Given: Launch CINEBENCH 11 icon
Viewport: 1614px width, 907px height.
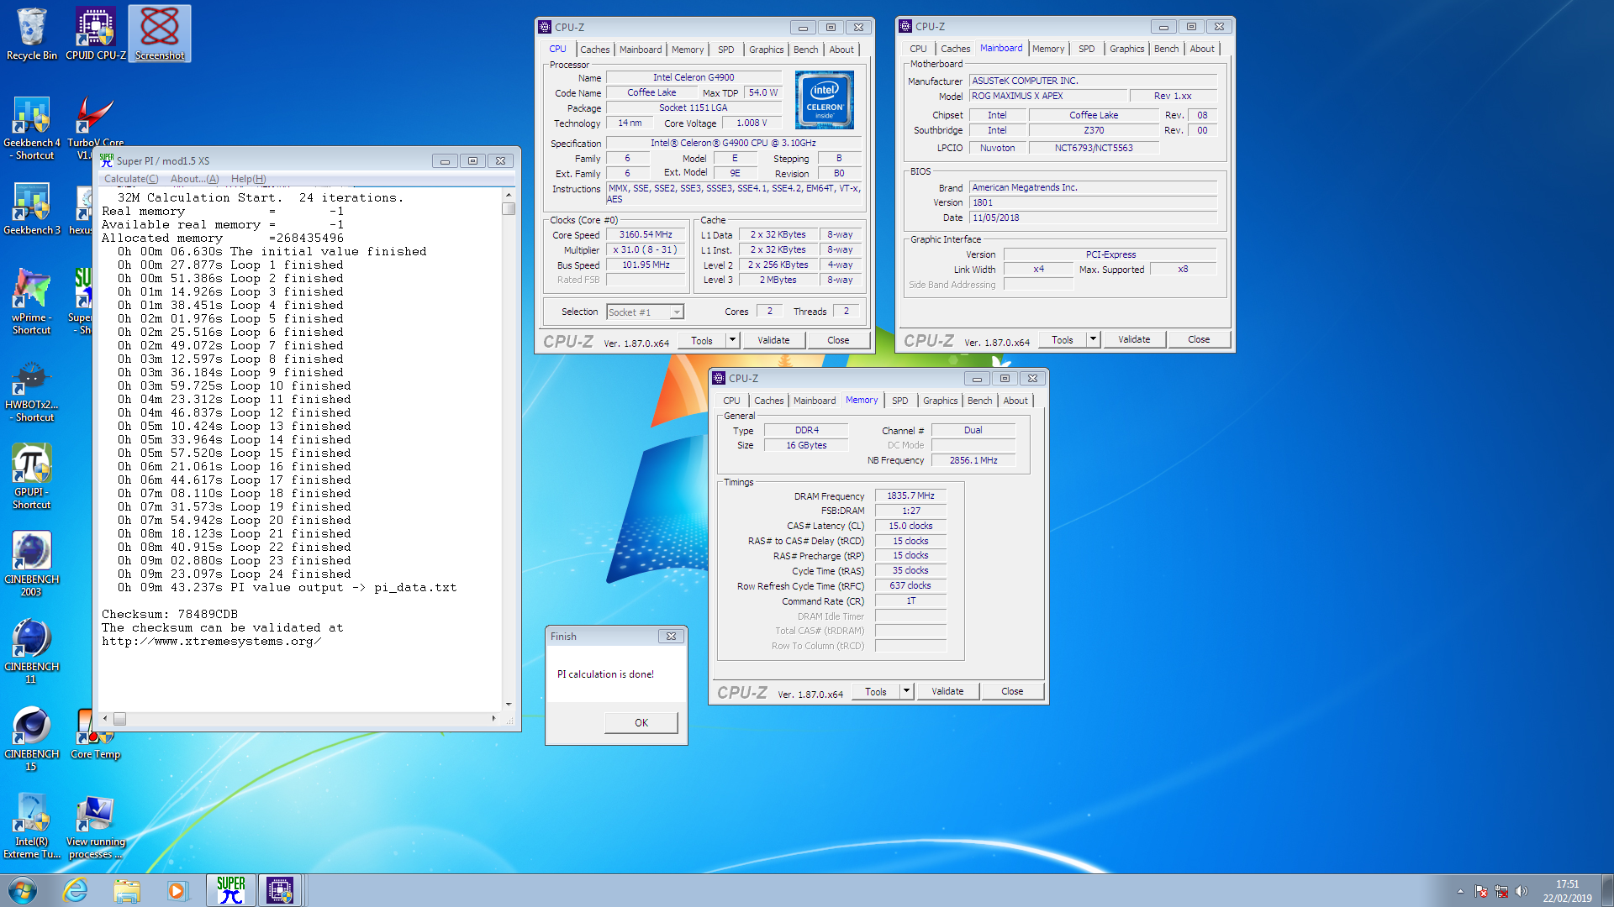Looking at the screenshot, I should [32, 652].
